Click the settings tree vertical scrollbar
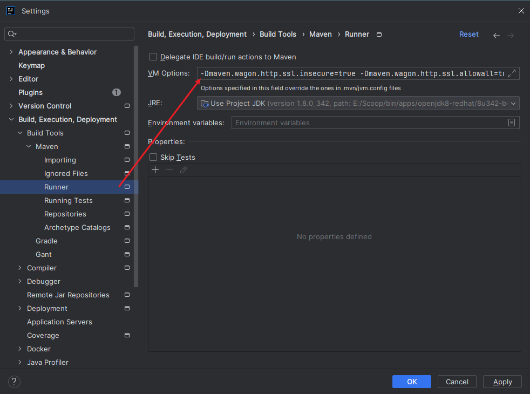Viewport: 530px width, 394px height. pos(136,162)
